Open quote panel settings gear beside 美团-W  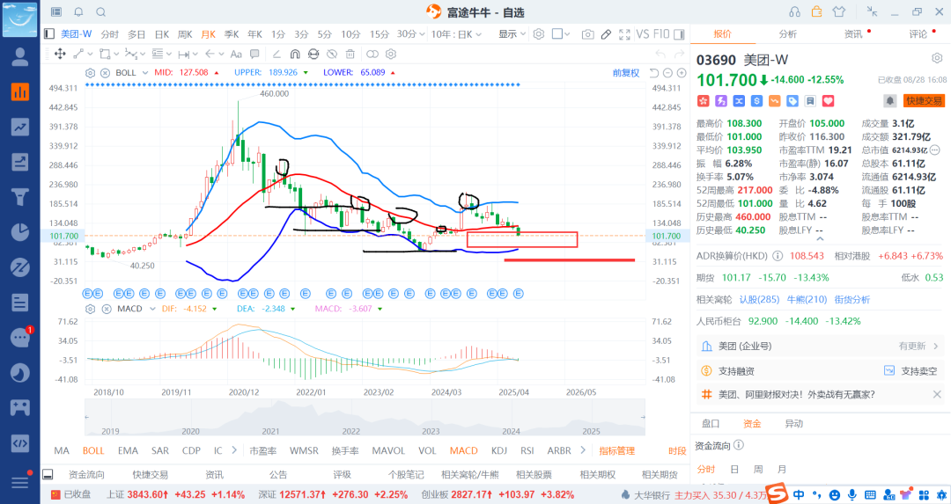937,58
